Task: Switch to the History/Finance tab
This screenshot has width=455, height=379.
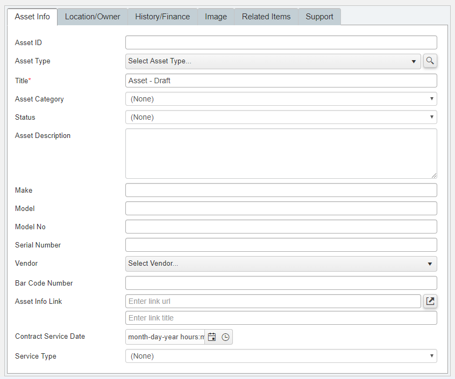Action: 162,17
